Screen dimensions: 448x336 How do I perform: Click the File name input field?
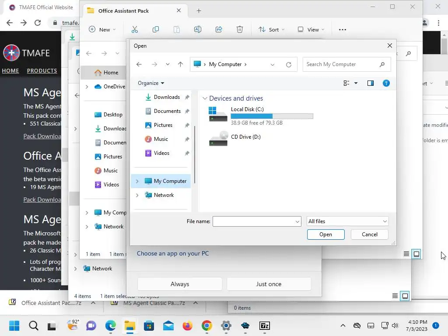253,221
